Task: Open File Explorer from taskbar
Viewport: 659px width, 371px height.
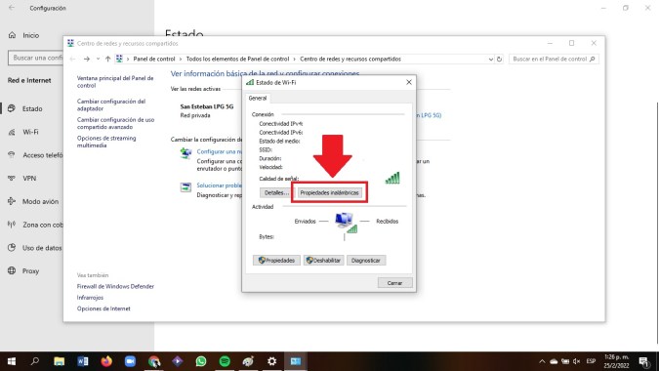Action: (x=59, y=361)
